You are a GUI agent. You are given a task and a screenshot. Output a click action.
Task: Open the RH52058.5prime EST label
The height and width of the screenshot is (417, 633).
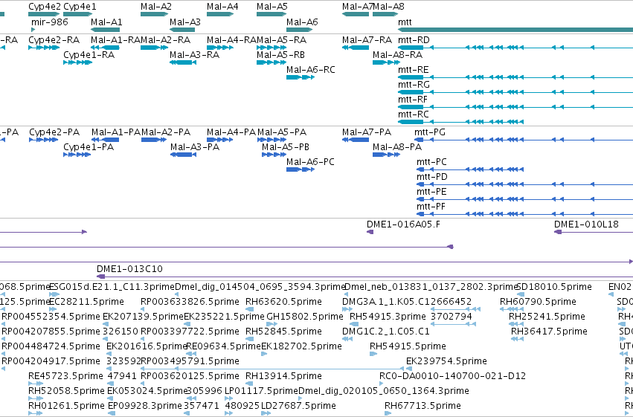(66, 391)
